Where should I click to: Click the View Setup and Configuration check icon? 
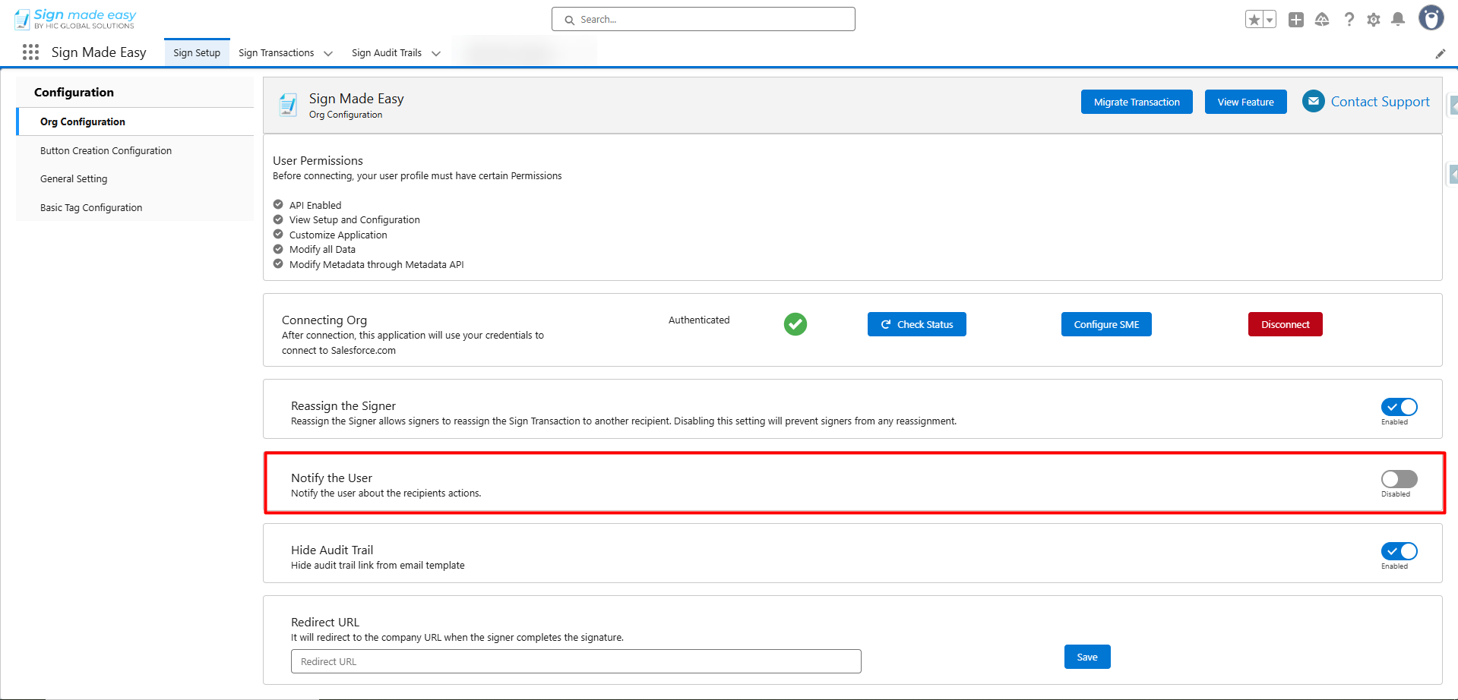[x=278, y=219]
